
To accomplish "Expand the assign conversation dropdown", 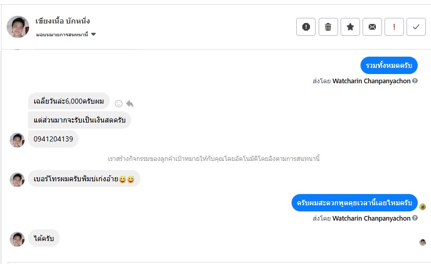I will tap(93, 35).
